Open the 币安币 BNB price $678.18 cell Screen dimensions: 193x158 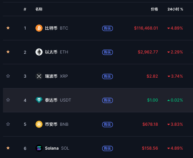(150, 124)
